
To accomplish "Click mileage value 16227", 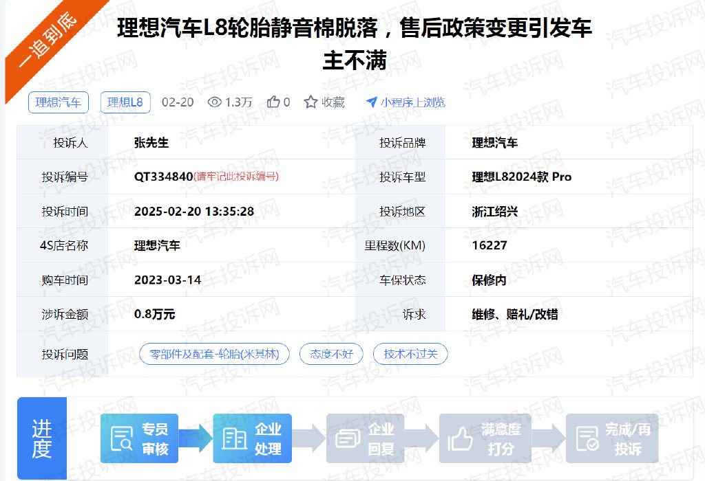I will point(490,245).
